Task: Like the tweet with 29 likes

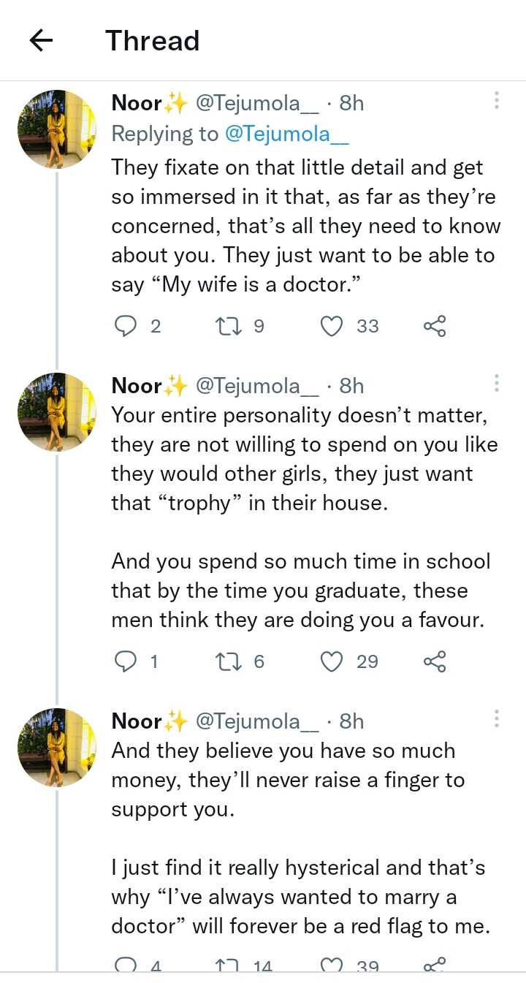Action: (x=332, y=661)
